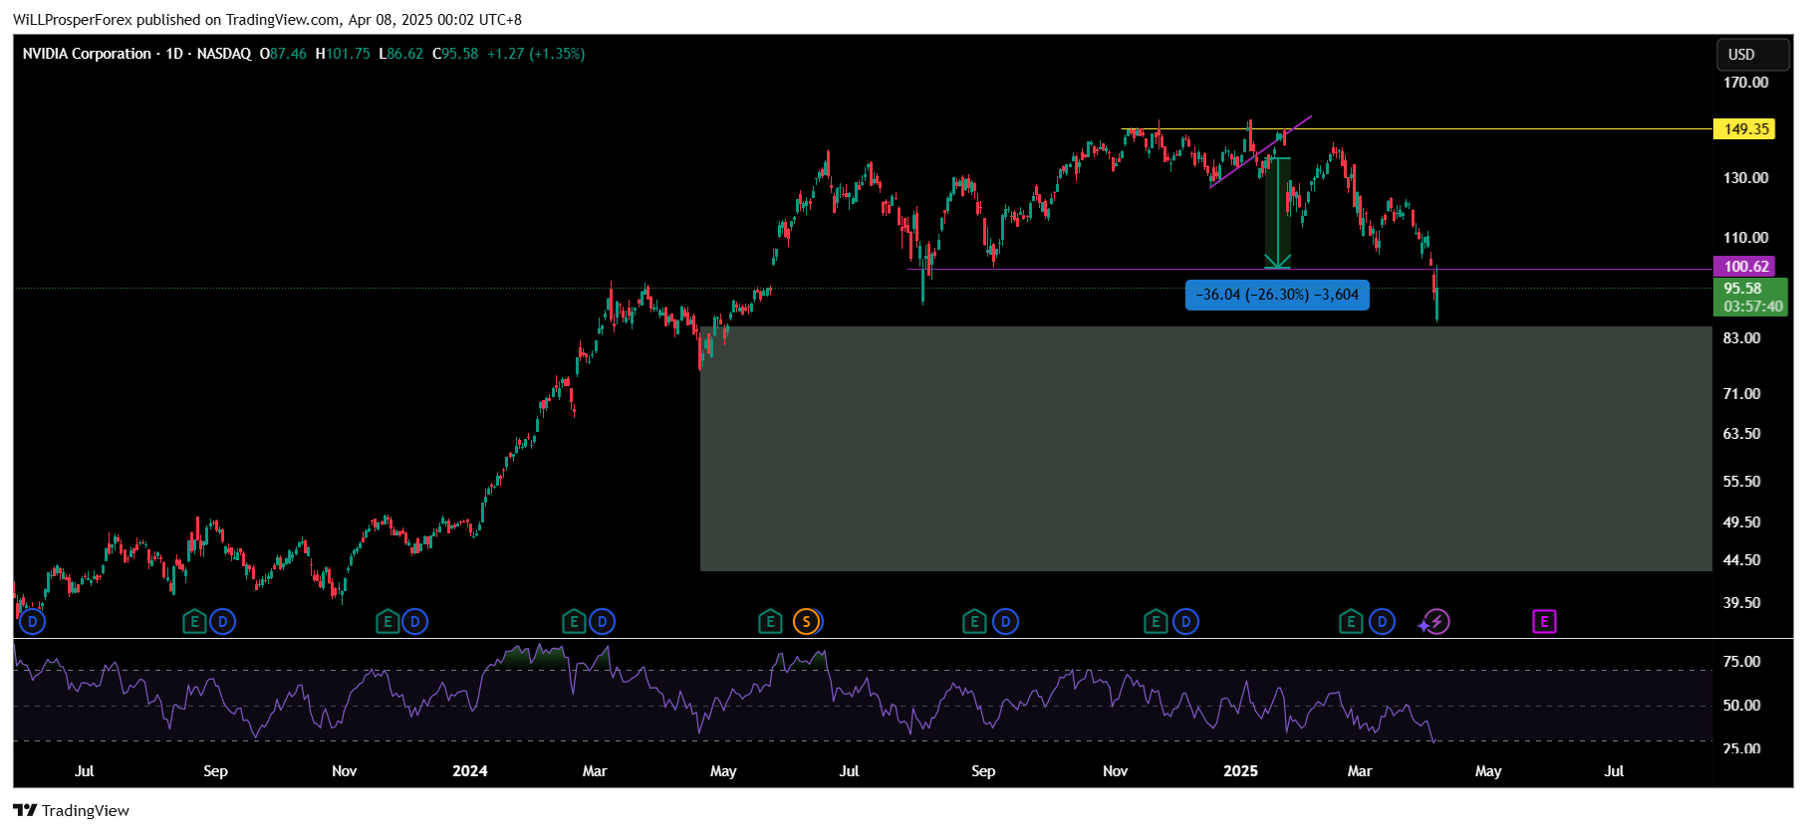Click the L86.62 low value
The width and height of the screenshot is (1807, 832).
point(400,54)
